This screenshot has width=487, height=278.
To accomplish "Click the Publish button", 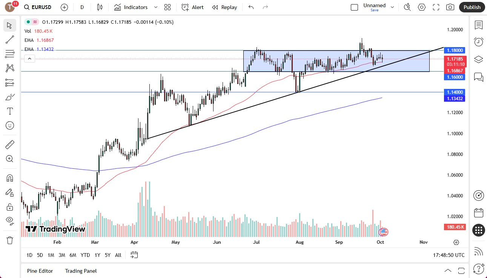I will tap(472, 7).
